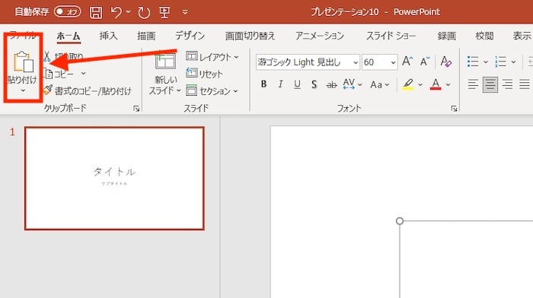Increase font size with larger A icon
This screenshot has width=533, height=298.
(407, 62)
